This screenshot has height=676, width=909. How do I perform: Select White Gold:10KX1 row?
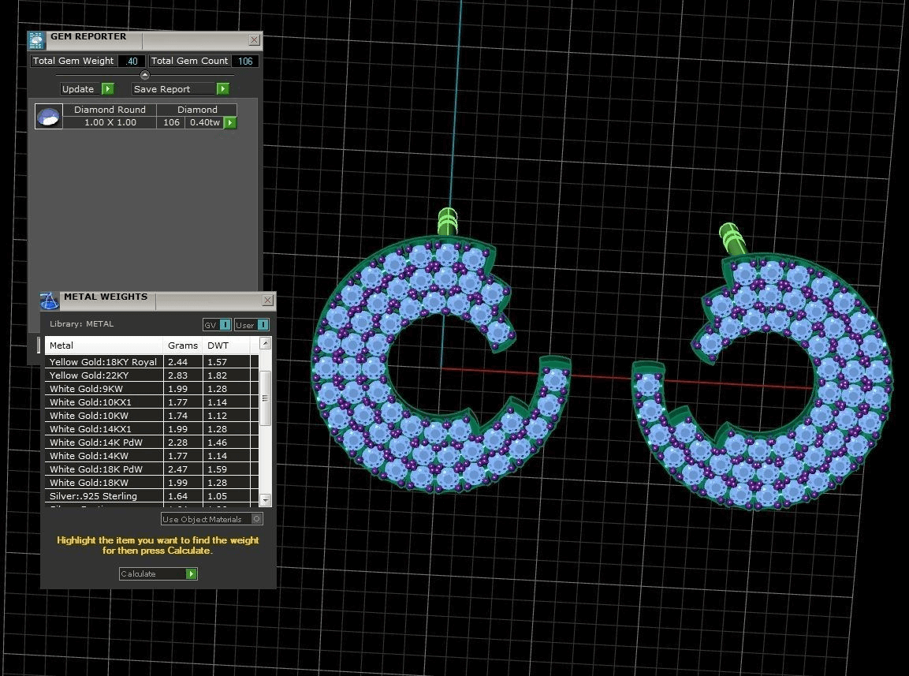coord(151,401)
